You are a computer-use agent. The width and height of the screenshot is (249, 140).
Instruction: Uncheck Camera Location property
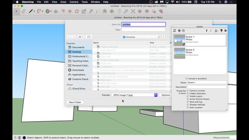pyautogui.click(x=188, y=91)
